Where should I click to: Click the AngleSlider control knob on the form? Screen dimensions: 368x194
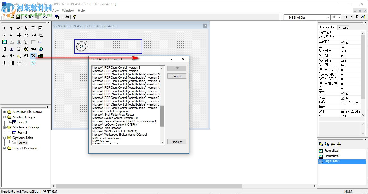(86, 47)
